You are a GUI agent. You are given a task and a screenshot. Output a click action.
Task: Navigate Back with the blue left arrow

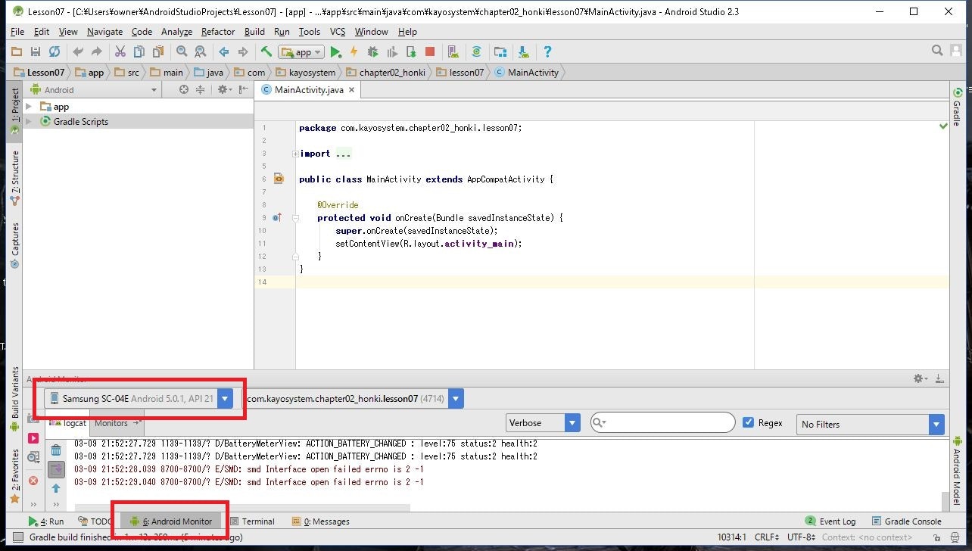tap(223, 51)
